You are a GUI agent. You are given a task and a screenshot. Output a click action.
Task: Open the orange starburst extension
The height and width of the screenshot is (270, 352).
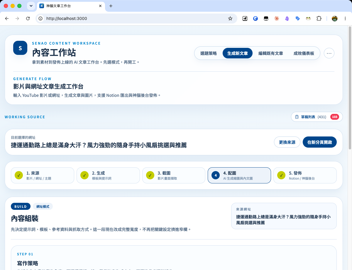(x=277, y=18)
